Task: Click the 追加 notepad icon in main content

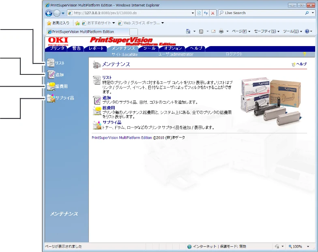Action: click(x=97, y=100)
